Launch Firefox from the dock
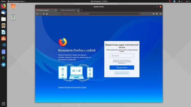Viewport: 191px width, 107px height. click(x=3, y=6)
